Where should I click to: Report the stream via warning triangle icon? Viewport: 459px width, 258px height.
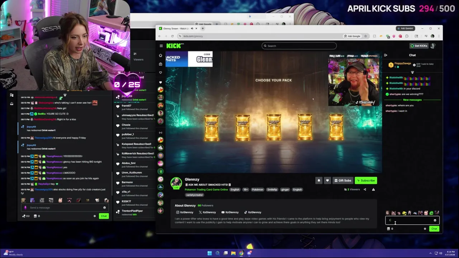point(373,190)
